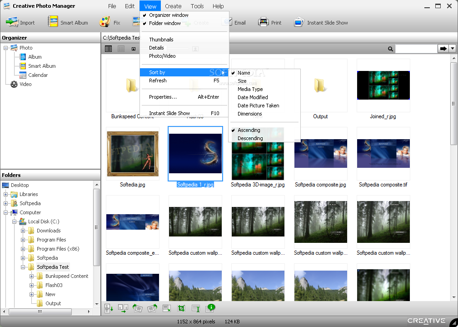Open the Tools menu
Image resolution: width=458 pixels, height=327 pixels.
click(x=197, y=6)
